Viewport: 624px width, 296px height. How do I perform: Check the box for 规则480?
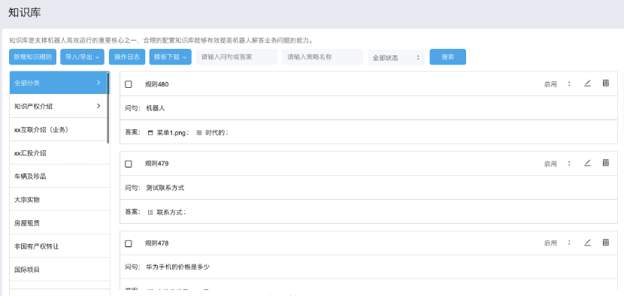(129, 84)
